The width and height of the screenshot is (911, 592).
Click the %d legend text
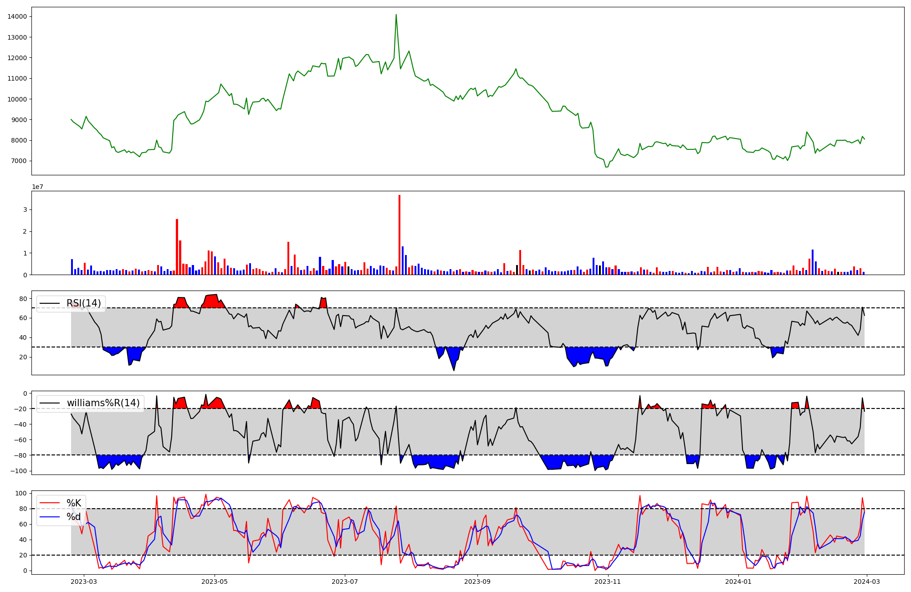(74, 517)
